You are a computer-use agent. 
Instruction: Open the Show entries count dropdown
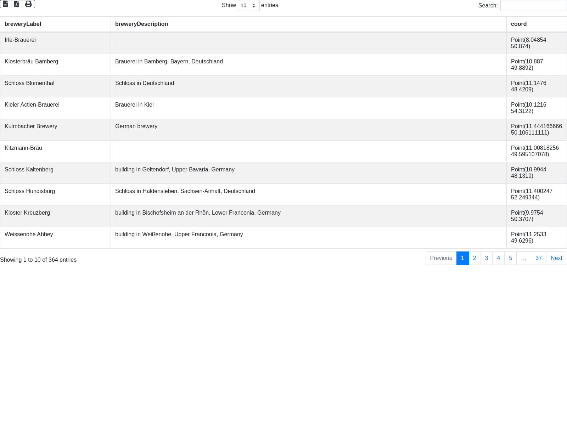pos(248,5)
